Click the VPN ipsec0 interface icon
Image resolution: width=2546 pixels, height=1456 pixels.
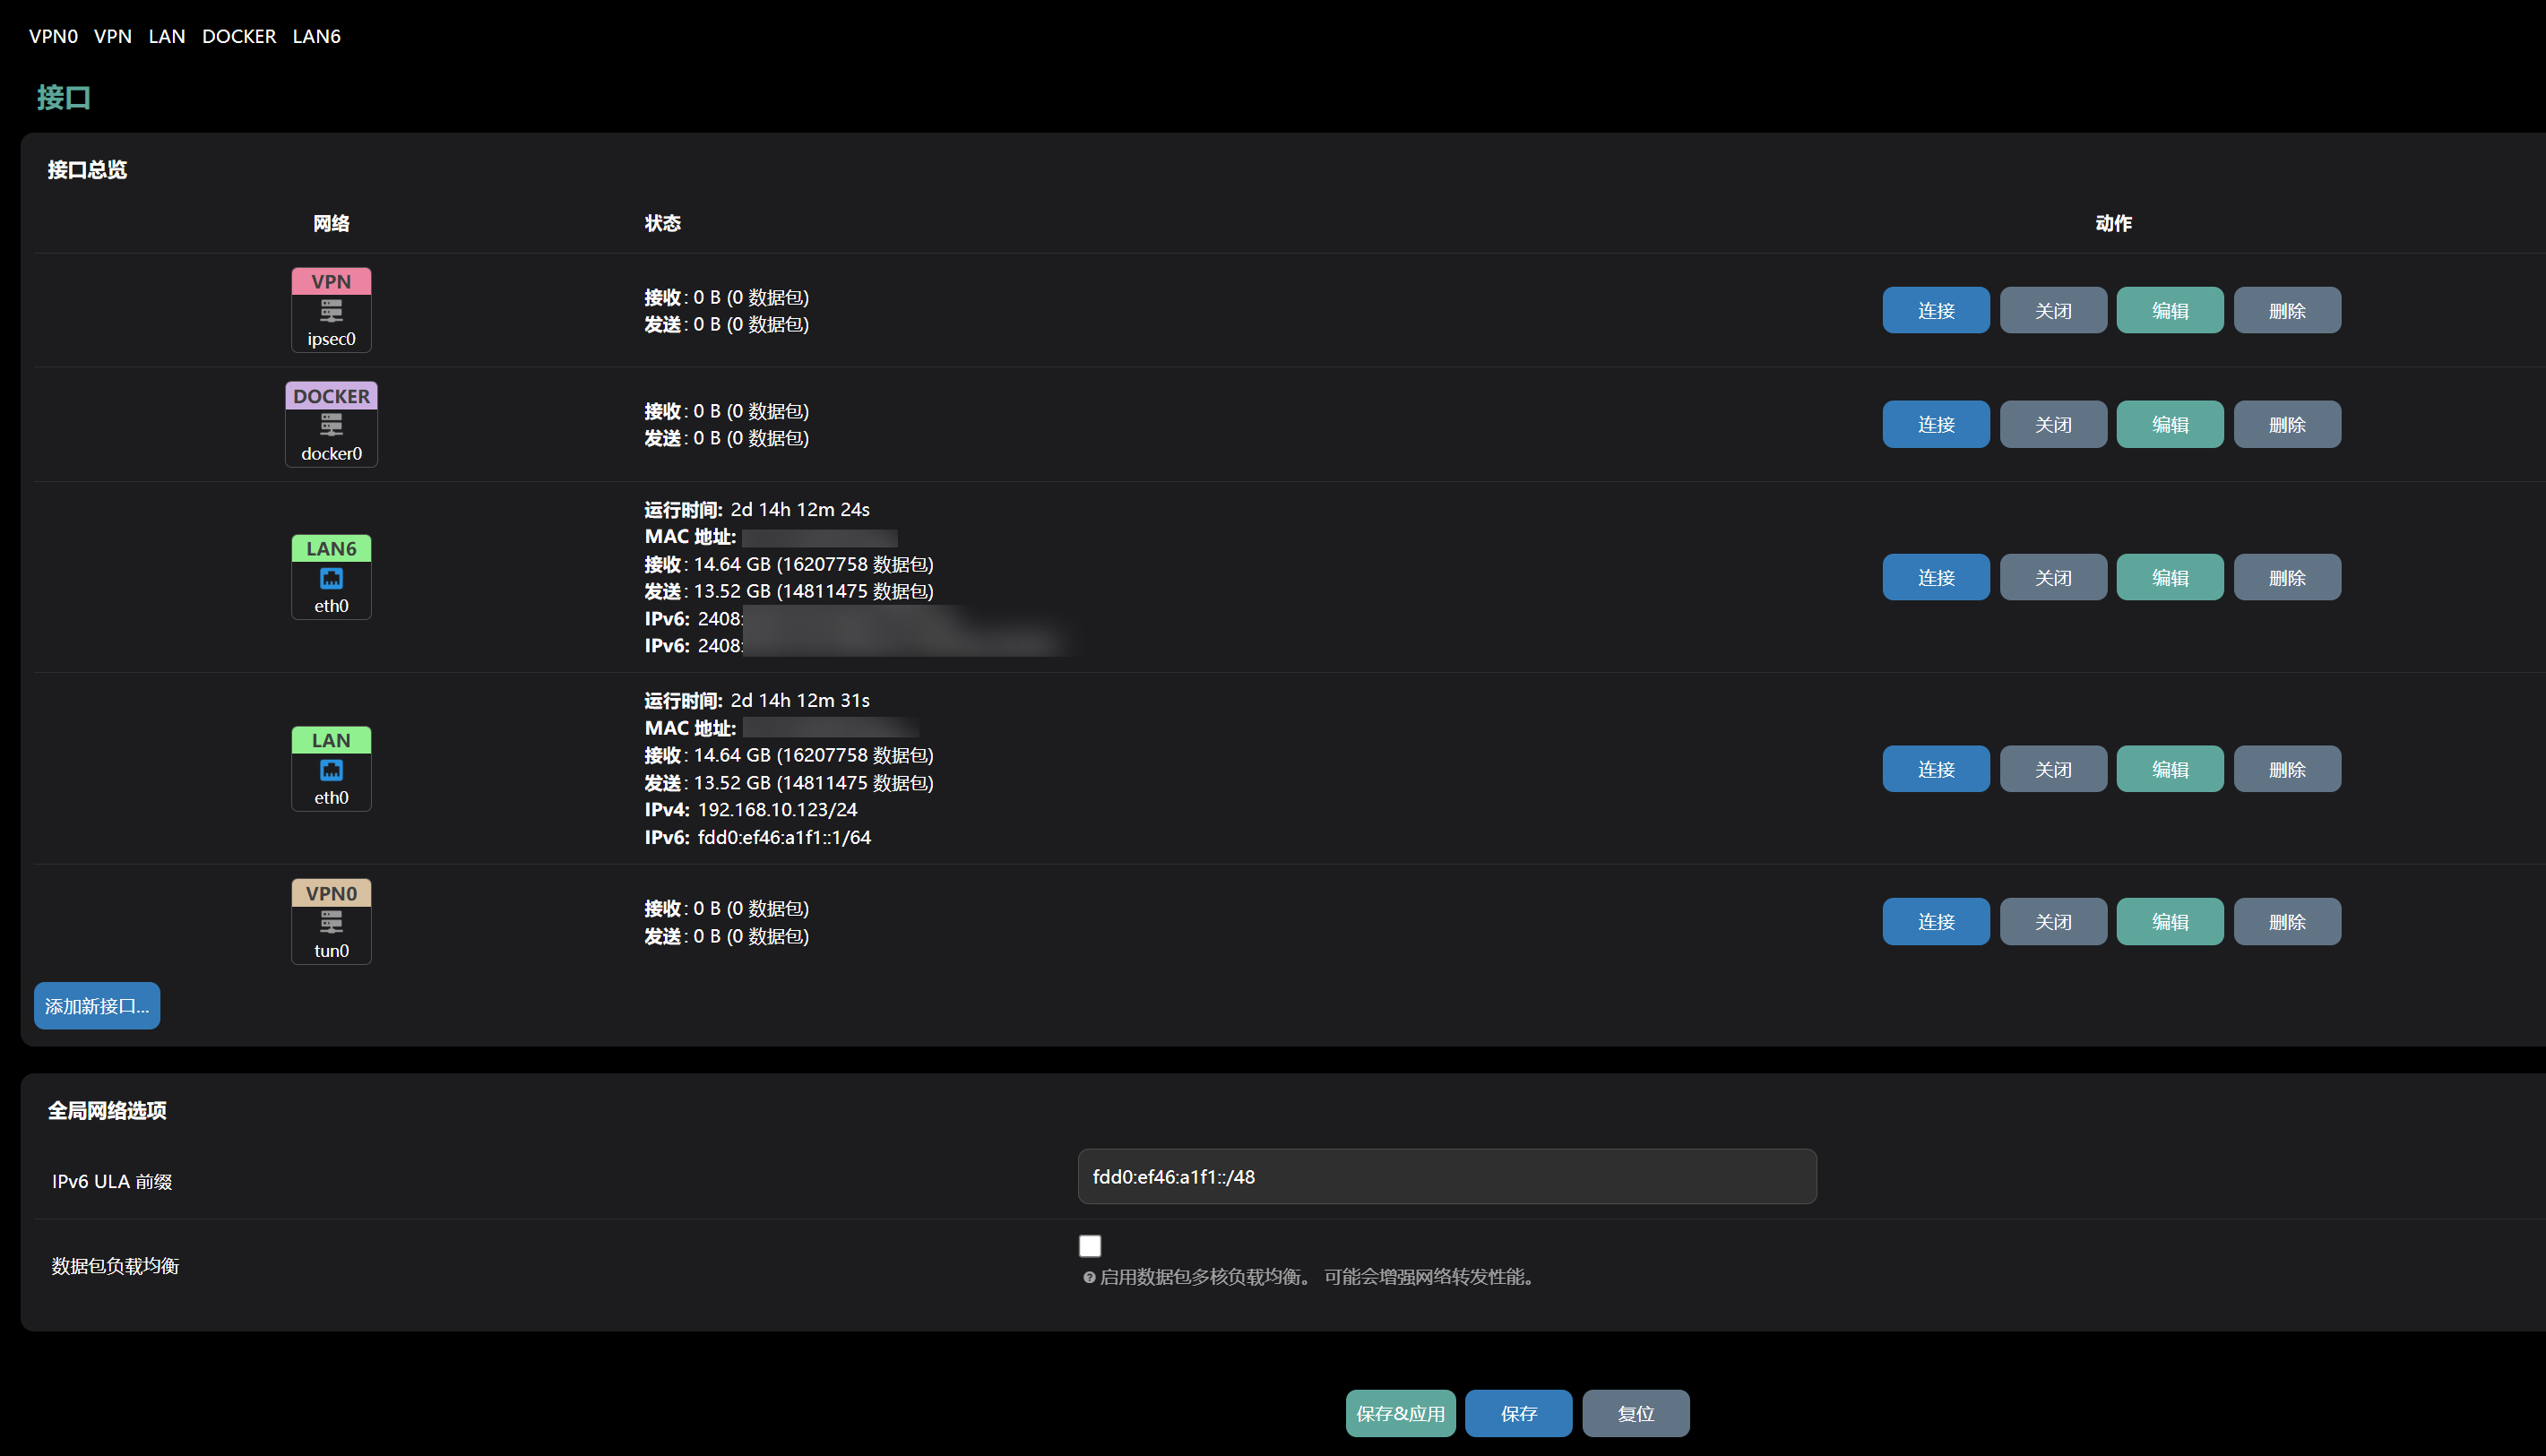click(x=331, y=311)
